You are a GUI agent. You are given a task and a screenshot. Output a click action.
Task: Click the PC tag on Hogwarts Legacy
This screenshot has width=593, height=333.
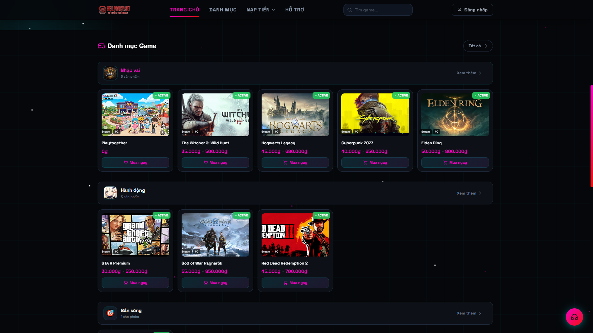point(276,132)
